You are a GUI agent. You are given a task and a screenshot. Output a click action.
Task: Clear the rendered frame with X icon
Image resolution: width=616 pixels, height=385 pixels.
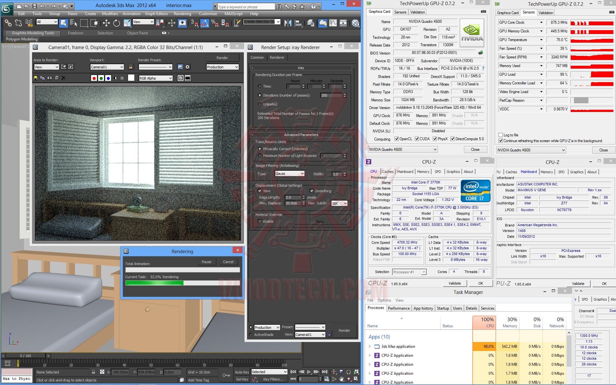pos(64,78)
